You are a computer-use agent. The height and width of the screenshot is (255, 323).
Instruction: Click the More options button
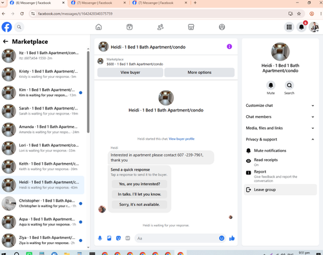point(200,72)
